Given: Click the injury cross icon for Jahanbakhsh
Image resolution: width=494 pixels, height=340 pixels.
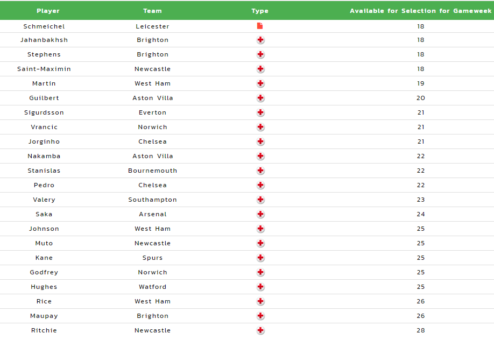Looking at the screenshot, I should pos(260,40).
